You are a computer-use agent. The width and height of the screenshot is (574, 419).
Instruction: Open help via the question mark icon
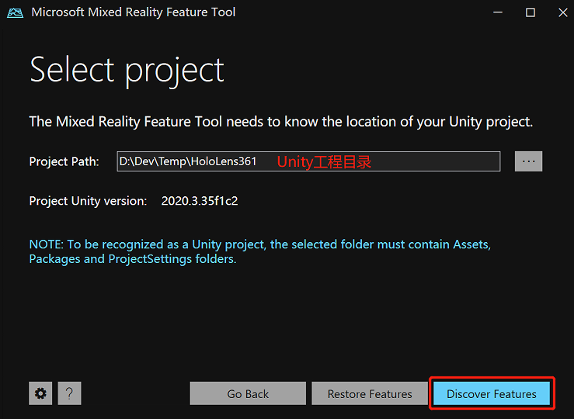tap(69, 393)
